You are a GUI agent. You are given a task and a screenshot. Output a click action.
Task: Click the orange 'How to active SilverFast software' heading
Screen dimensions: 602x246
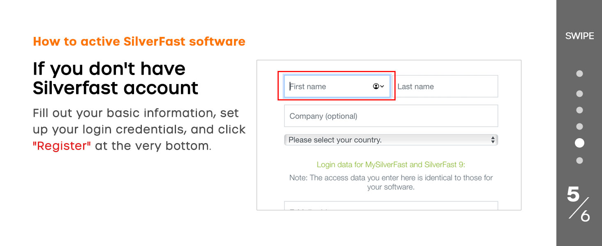(139, 41)
